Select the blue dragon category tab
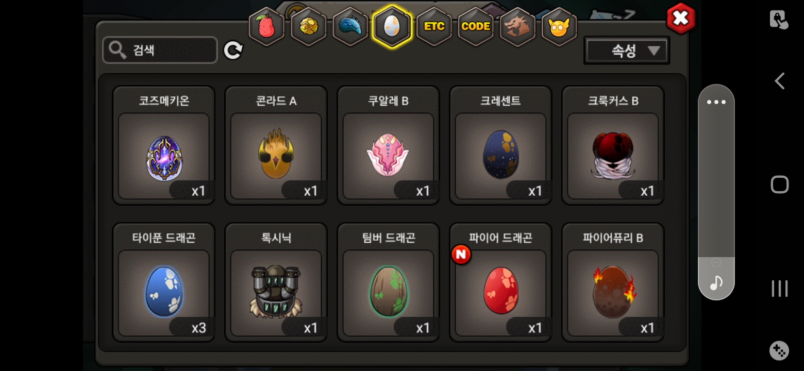The width and height of the screenshot is (804, 371). (x=350, y=27)
